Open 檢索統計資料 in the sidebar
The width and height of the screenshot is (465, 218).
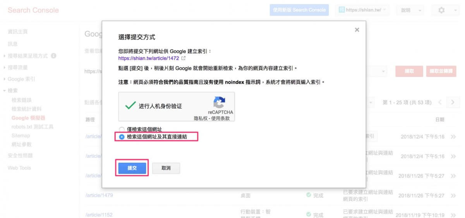click(x=26, y=109)
